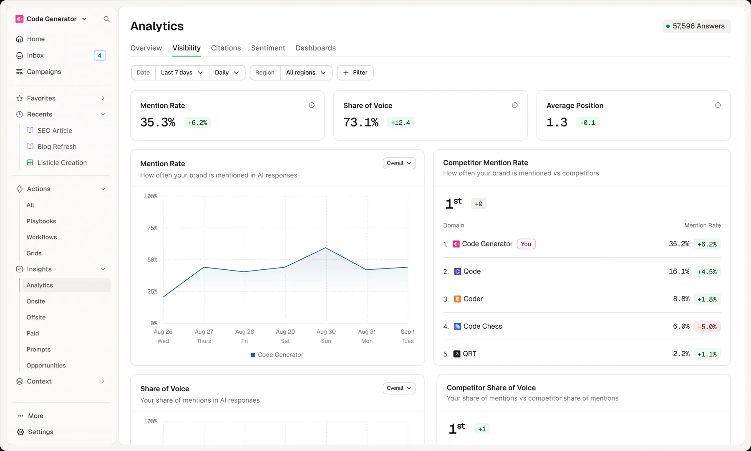Collapse the Insights section chevron
Screen dimensions: 751x451
click(103, 269)
